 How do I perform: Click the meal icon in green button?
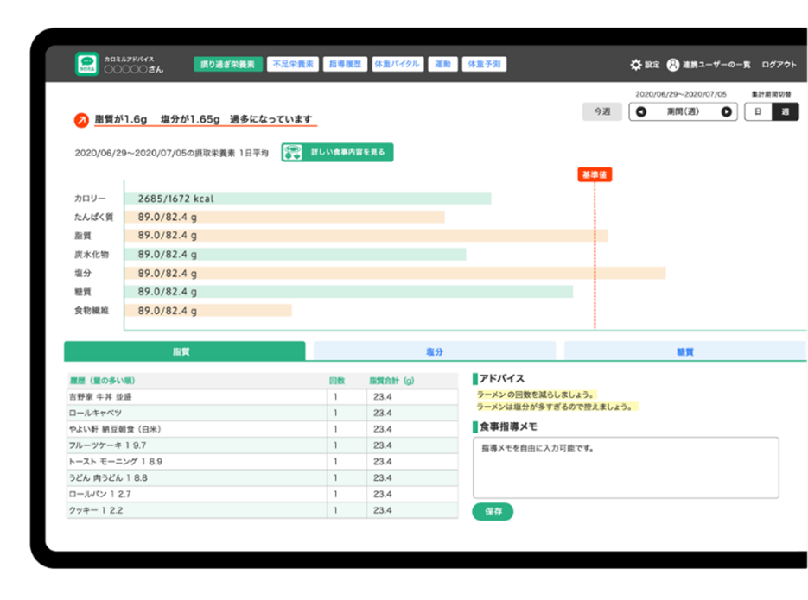click(x=293, y=152)
